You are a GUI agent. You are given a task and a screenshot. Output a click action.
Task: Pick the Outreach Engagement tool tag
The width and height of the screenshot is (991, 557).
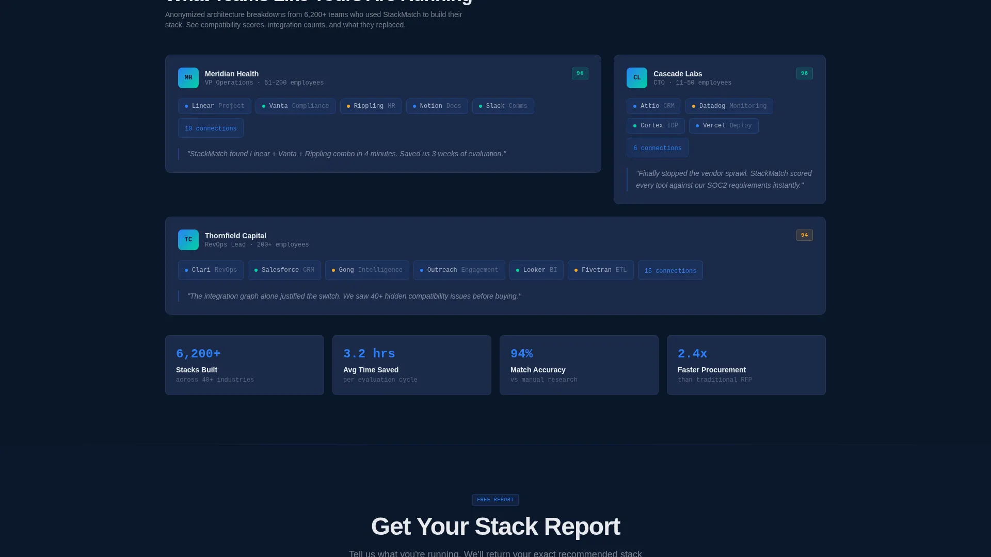tap(459, 270)
